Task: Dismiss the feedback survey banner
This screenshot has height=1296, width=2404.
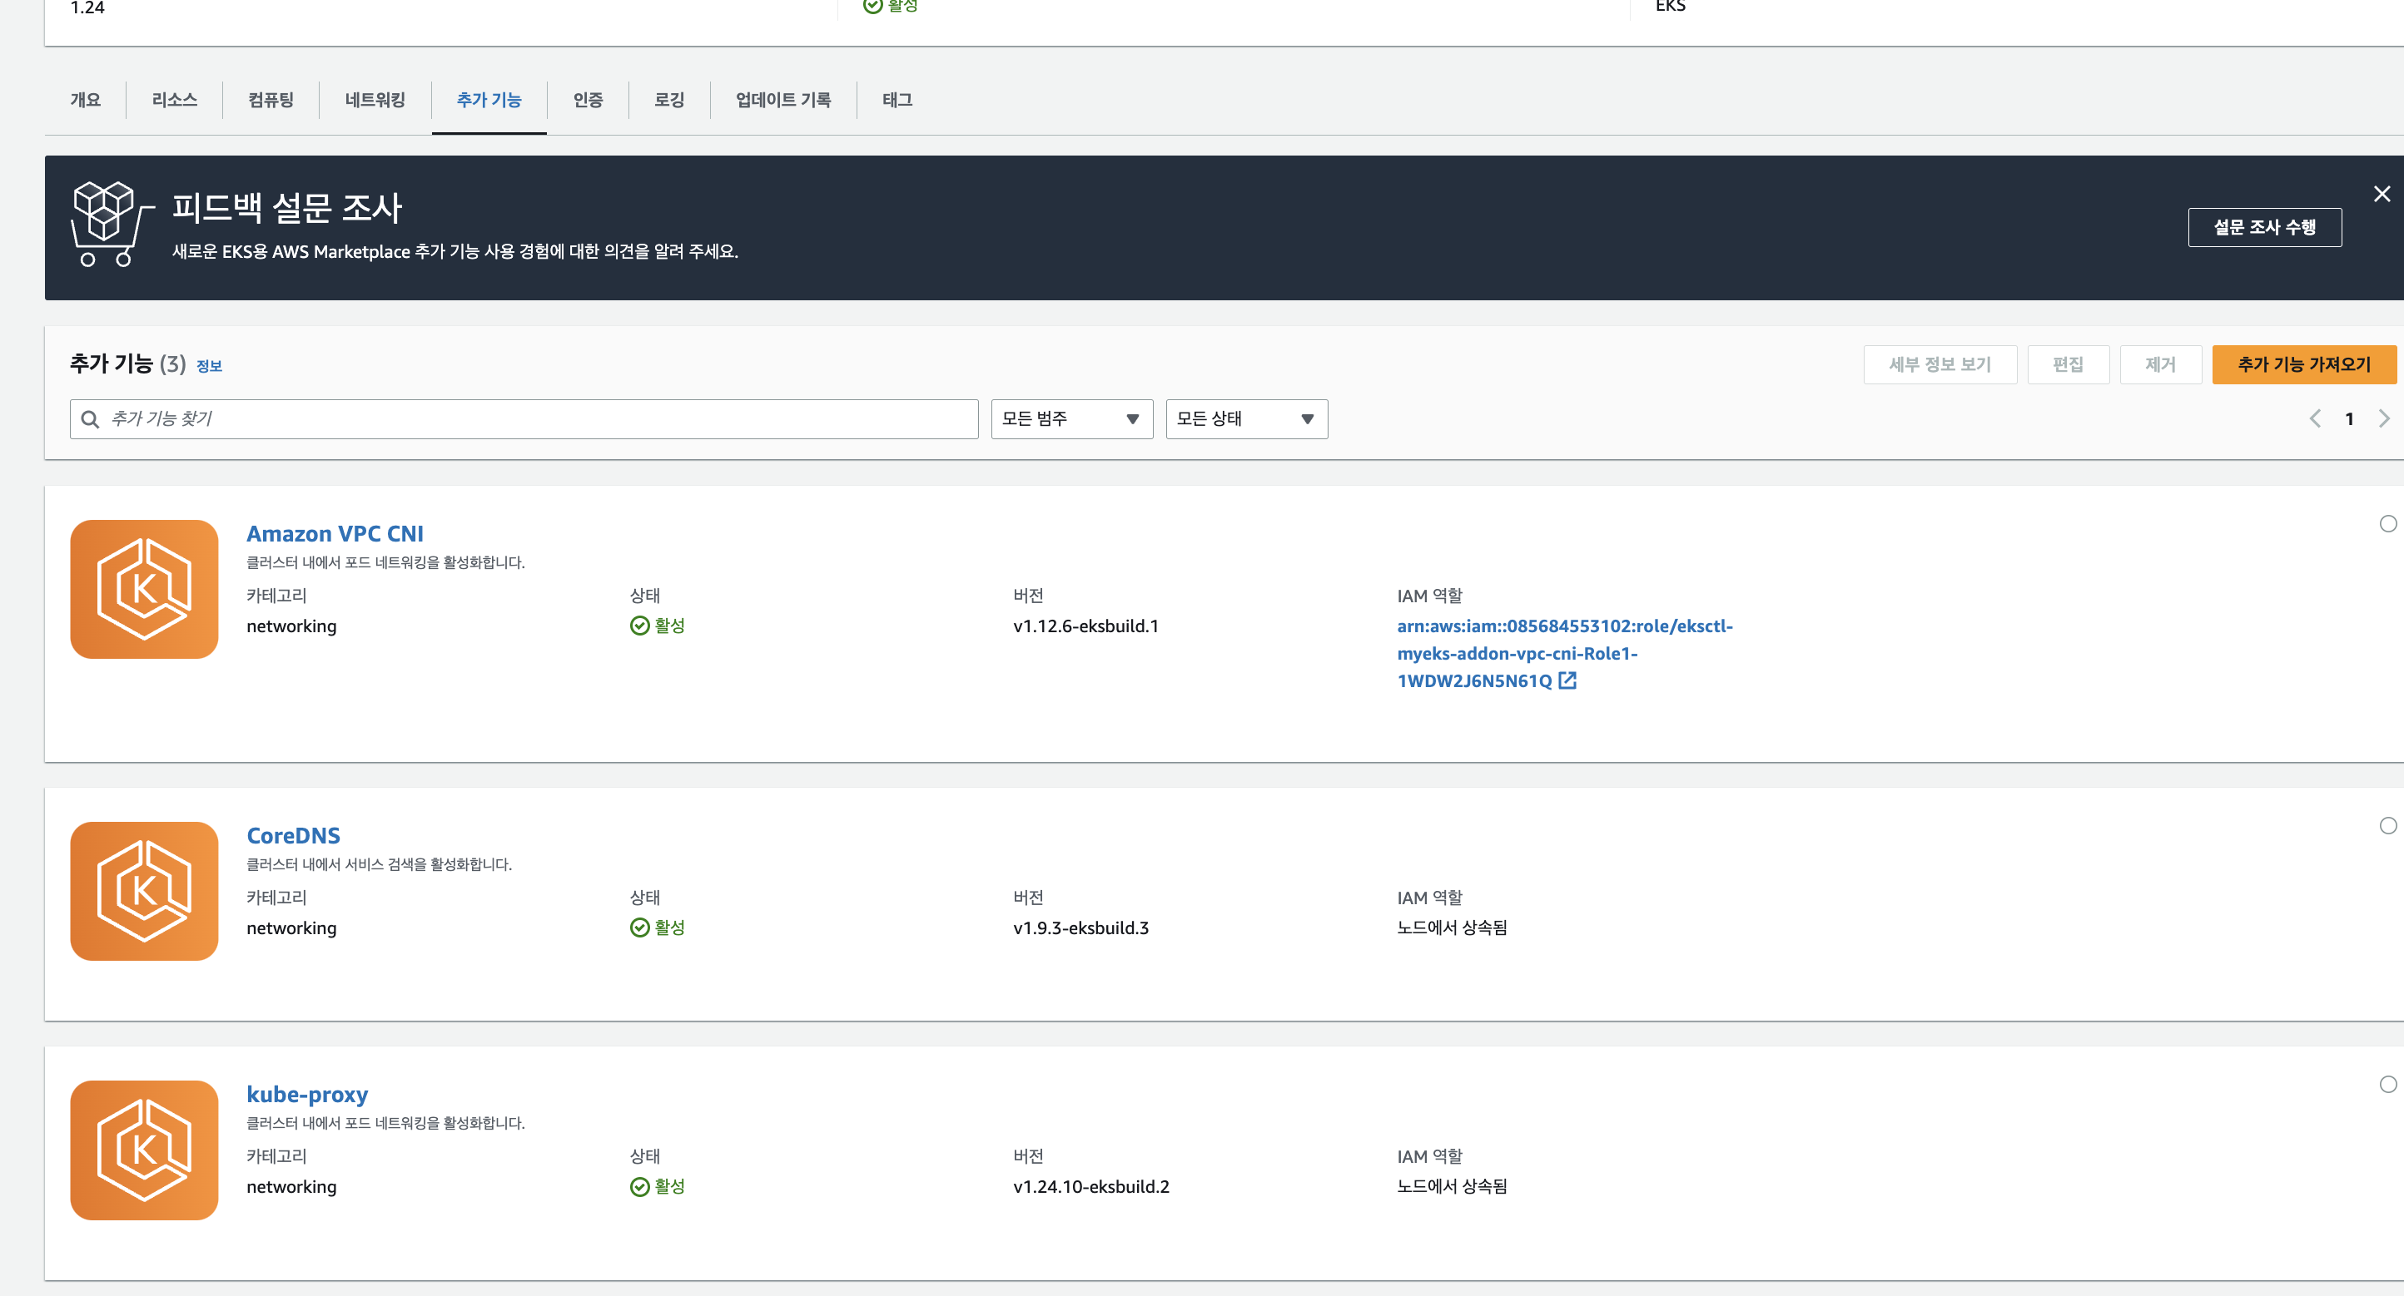Action: point(2381,194)
